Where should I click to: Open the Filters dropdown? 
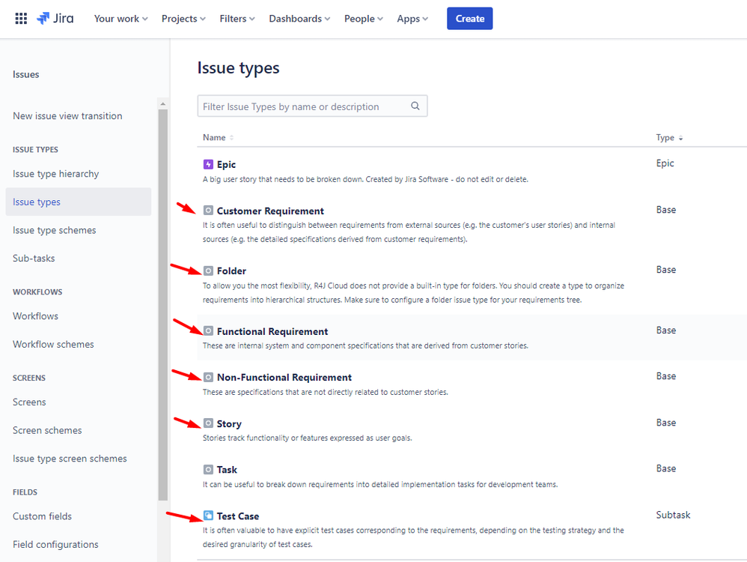tap(237, 19)
